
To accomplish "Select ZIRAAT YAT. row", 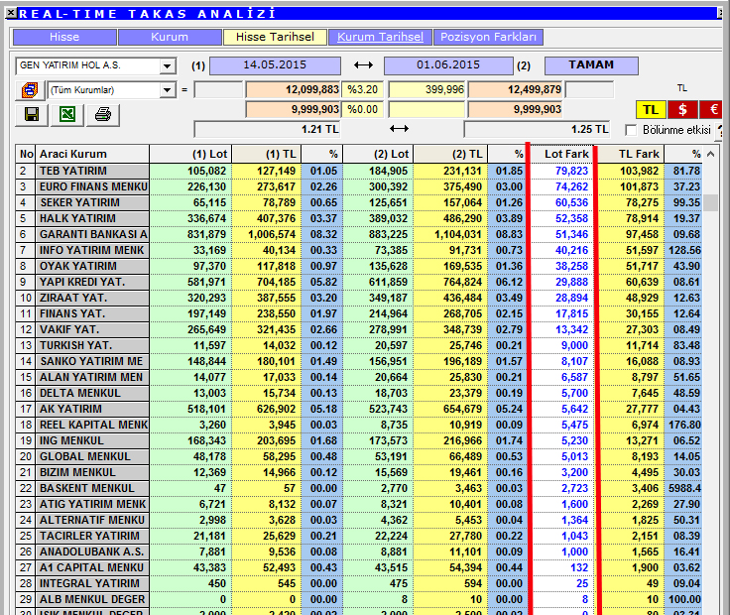I will pyautogui.click(x=358, y=298).
